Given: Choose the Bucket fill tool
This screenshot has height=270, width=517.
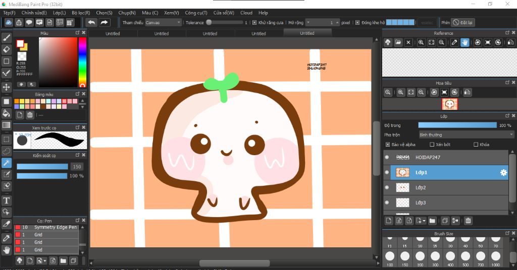Looking at the screenshot, I should click(x=7, y=113).
